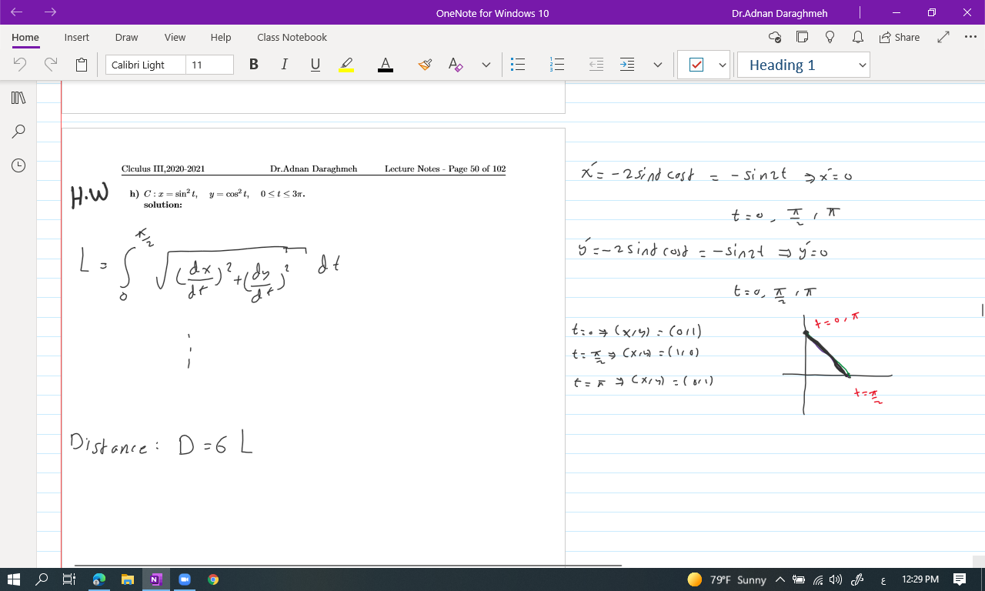Increase the indent level
This screenshot has height=591, width=985.
tap(627, 65)
